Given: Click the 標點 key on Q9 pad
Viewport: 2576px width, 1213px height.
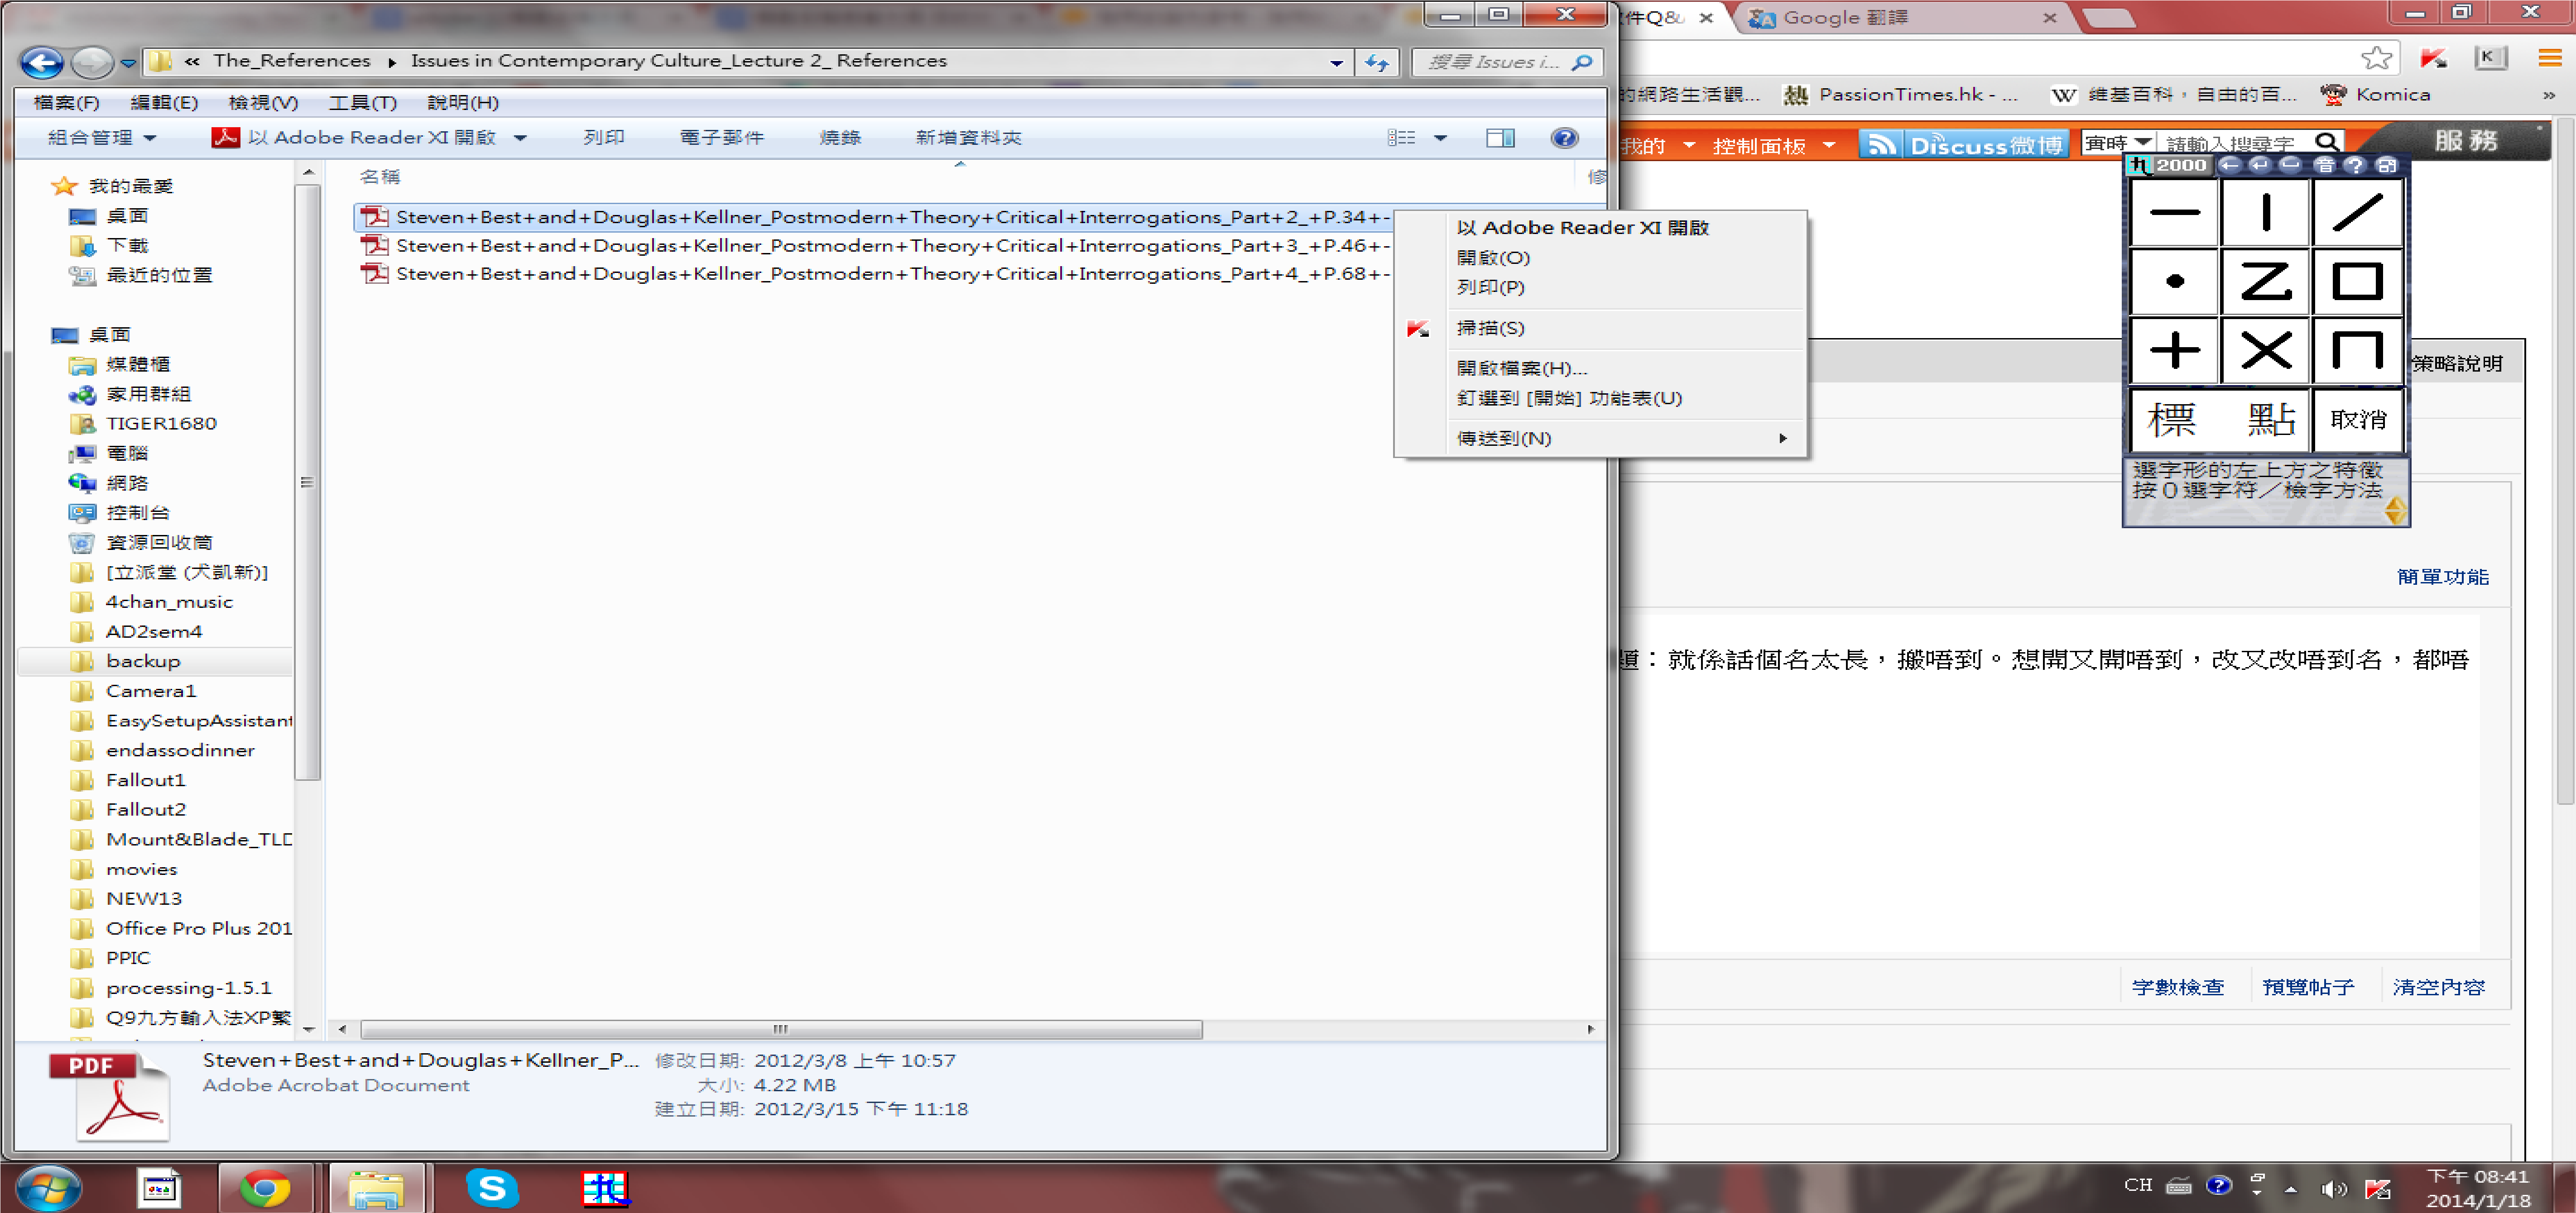Looking at the screenshot, I should pyautogui.click(x=2220, y=420).
